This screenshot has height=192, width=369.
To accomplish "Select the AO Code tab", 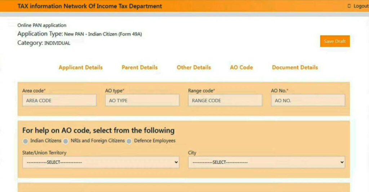I will click(x=241, y=67).
